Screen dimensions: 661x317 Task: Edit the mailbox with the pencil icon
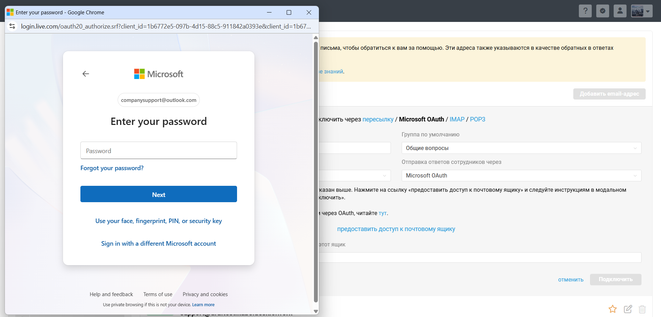(x=628, y=309)
